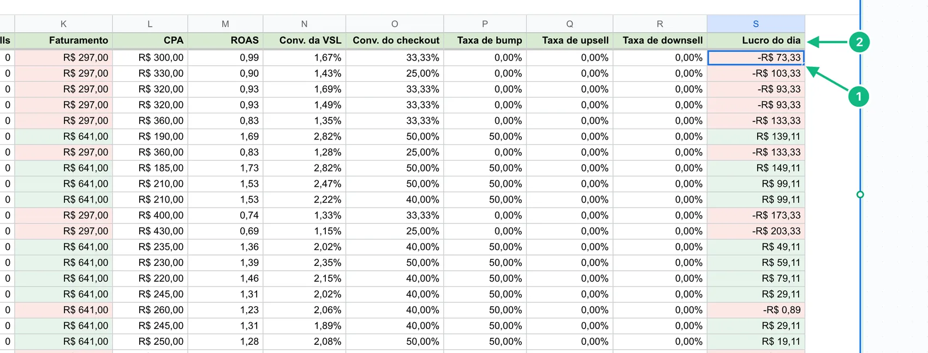Select the -R$ 0,89 cell
928x353 pixels.
pos(756,310)
